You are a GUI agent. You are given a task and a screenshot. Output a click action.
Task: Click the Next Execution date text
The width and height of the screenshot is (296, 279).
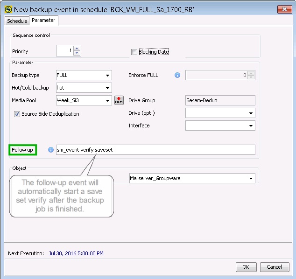click(x=76, y=253)
